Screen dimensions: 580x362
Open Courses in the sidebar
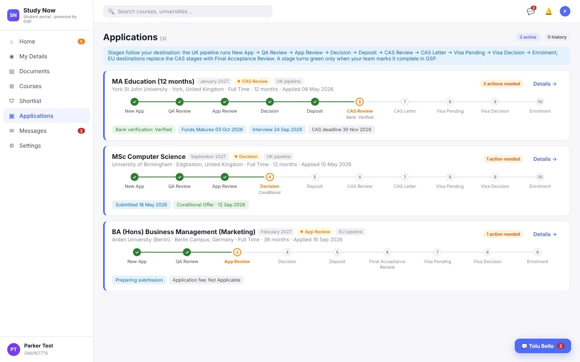click(46, 86)
